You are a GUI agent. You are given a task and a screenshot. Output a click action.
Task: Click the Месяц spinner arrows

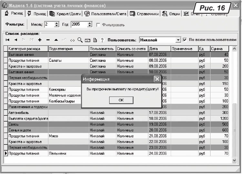[x=57, y=24]
